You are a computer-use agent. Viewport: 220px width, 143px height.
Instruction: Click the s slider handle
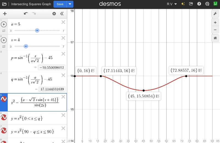(x=26, y=46)
